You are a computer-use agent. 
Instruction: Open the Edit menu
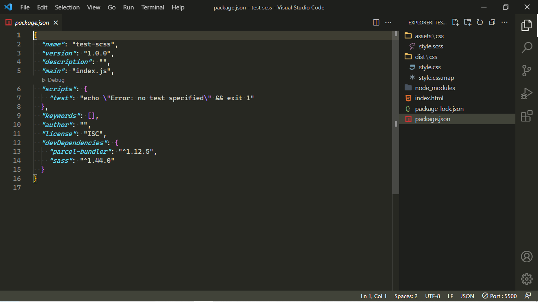tap(42, 7)
